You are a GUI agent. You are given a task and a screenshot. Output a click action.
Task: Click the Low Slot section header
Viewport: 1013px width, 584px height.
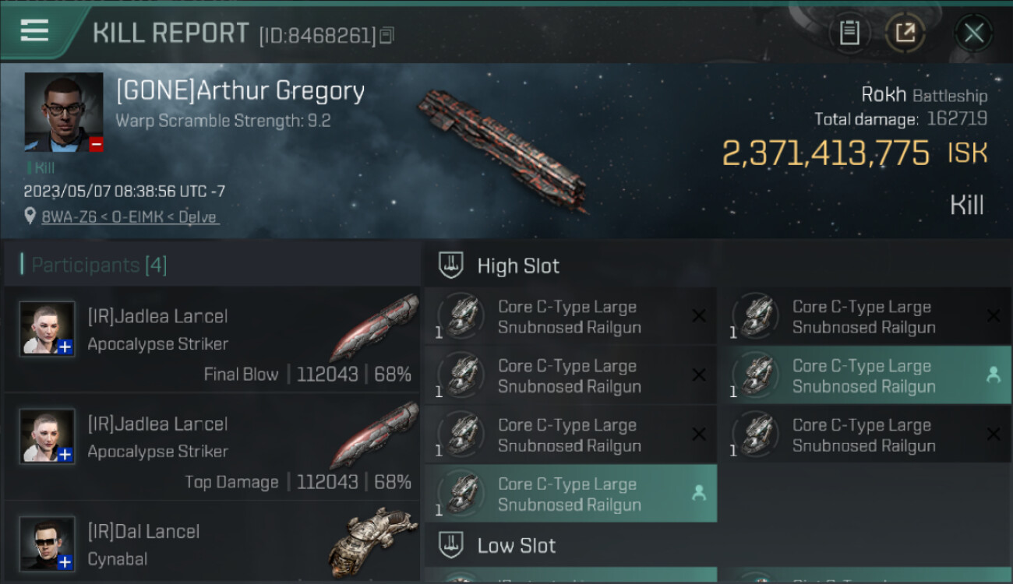[517, 546]
